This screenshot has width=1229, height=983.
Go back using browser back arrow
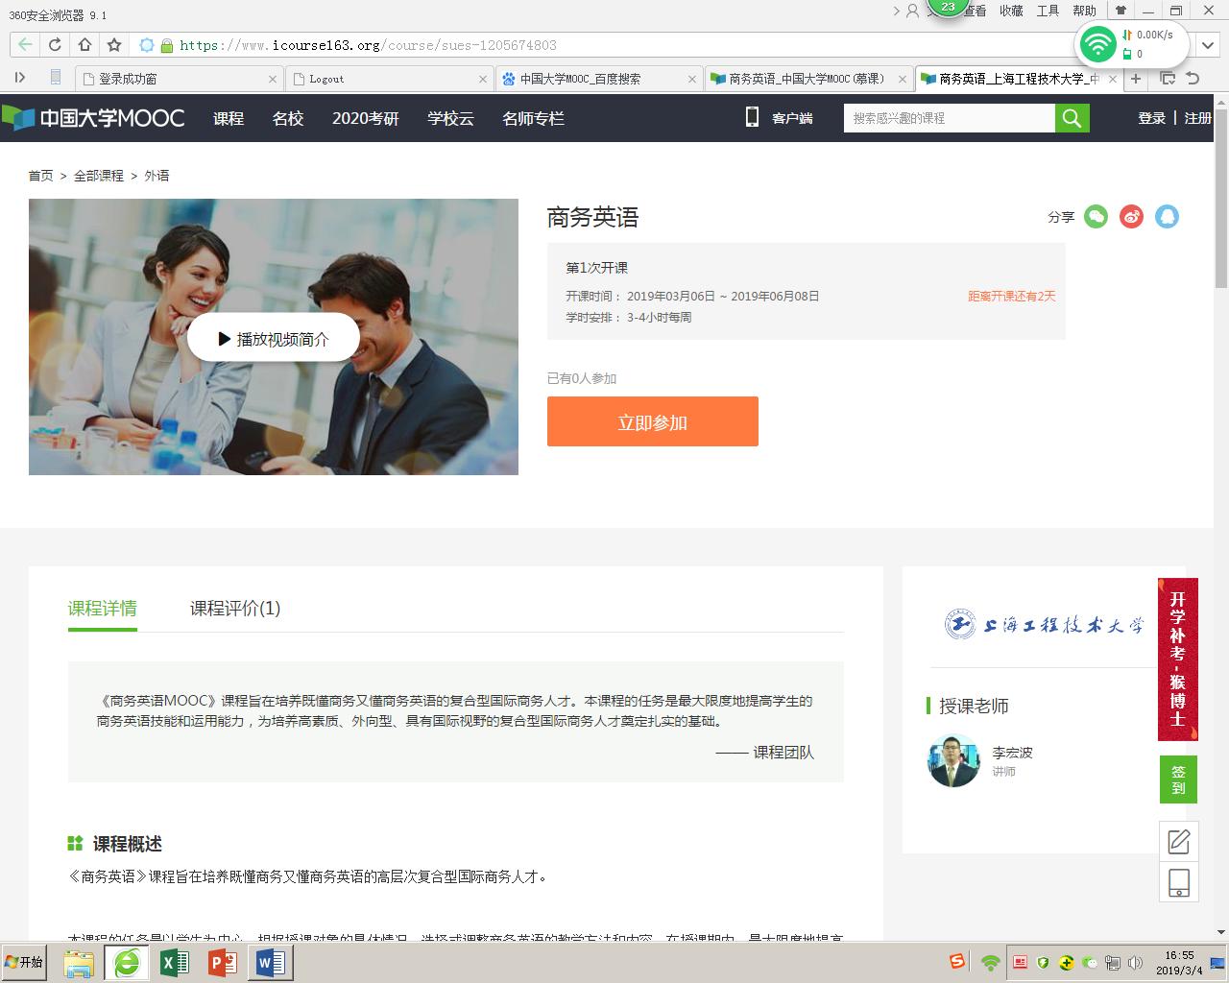25,44
